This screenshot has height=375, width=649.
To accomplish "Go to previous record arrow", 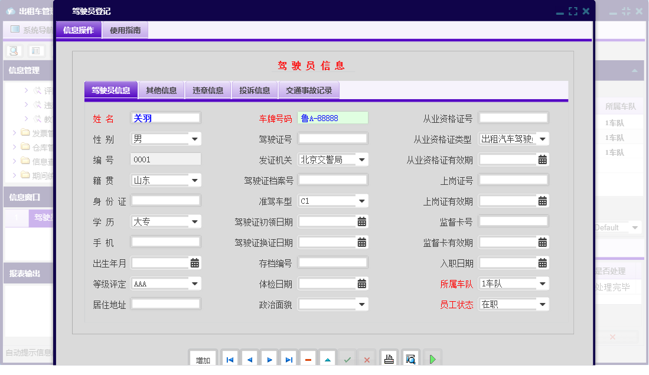I will 249,358.
